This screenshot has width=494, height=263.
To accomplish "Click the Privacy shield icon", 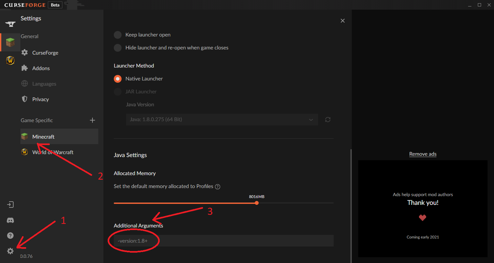I will [x=25, y=99].
